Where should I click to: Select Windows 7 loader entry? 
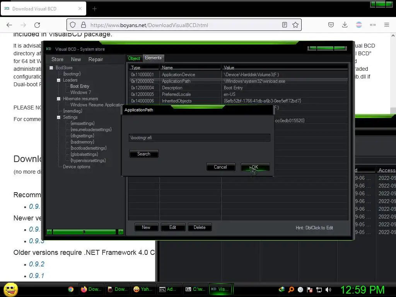[x=80, y=92]
